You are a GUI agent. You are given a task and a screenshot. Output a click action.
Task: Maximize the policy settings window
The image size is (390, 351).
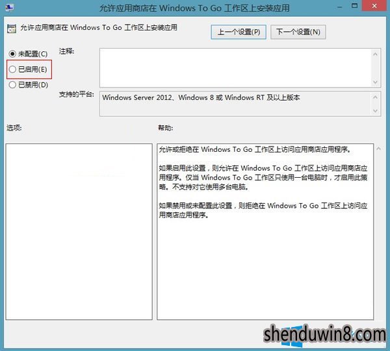[354, 6]
